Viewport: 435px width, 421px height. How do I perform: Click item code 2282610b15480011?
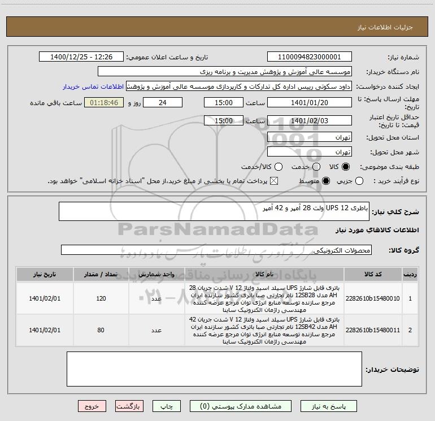point(373,330)
